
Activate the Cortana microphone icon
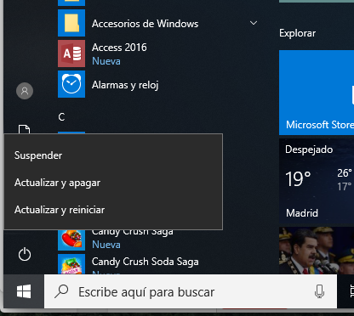[x=319, y=291]
